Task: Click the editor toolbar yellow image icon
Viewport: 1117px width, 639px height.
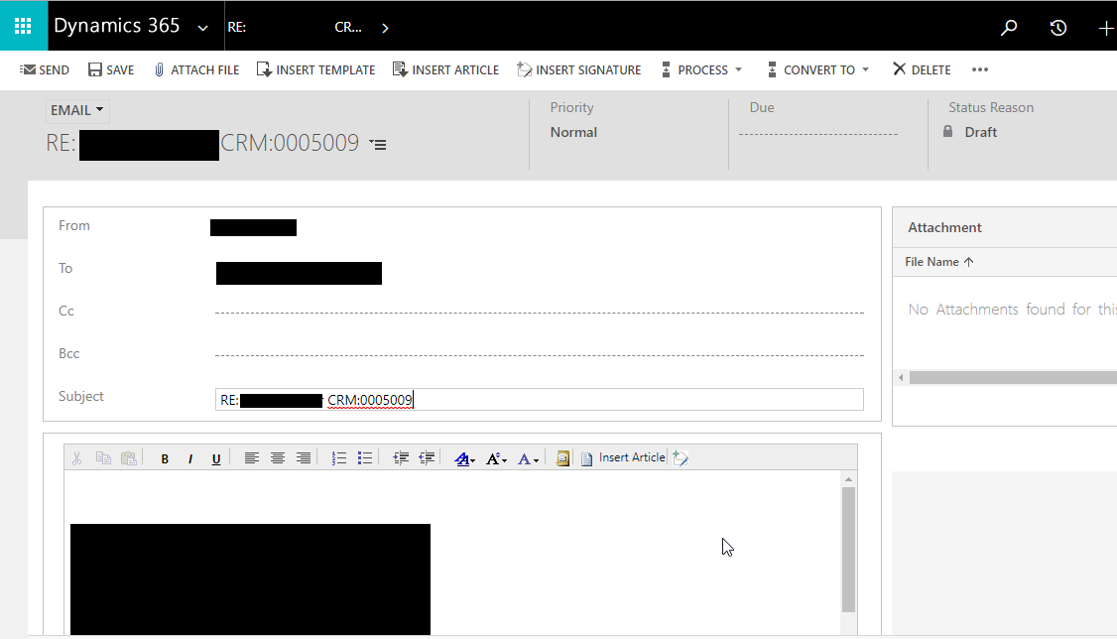Action: click(562, 458)
